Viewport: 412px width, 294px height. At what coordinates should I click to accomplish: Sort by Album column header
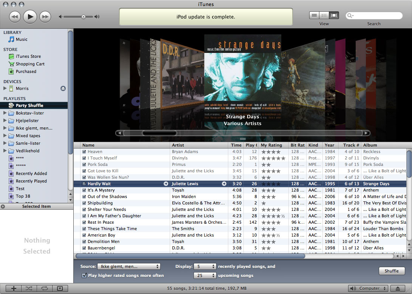click(384, 145)
